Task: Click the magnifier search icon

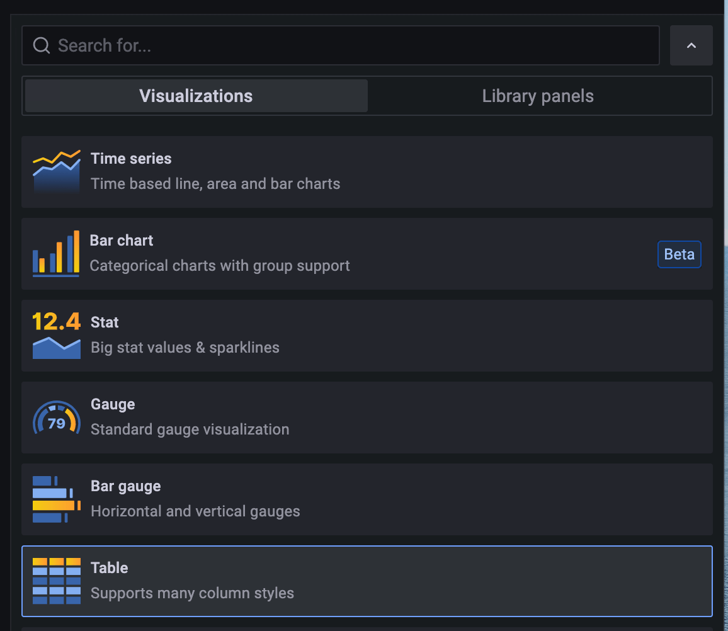Action: (42, 45)
